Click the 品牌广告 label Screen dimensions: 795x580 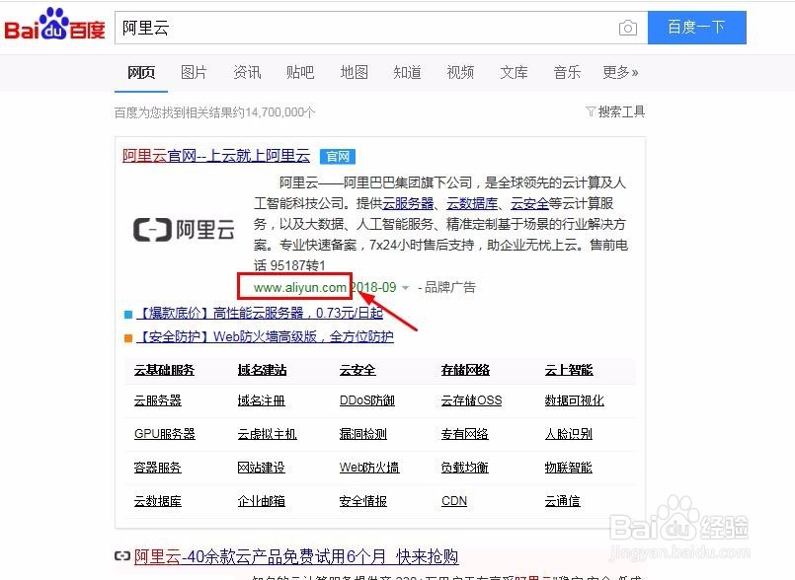point(449,288)
